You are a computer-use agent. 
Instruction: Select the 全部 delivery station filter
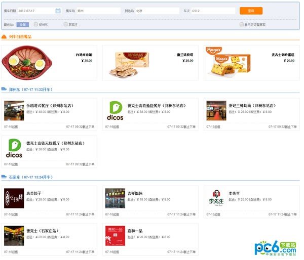point(22,24)
